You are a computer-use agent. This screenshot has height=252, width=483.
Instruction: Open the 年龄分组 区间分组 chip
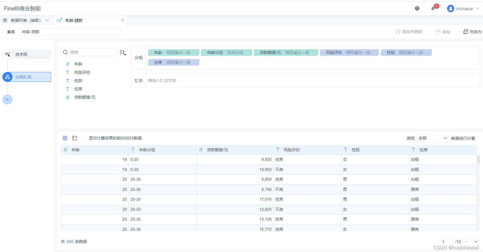pyautogui.click(x=226, y=53)
